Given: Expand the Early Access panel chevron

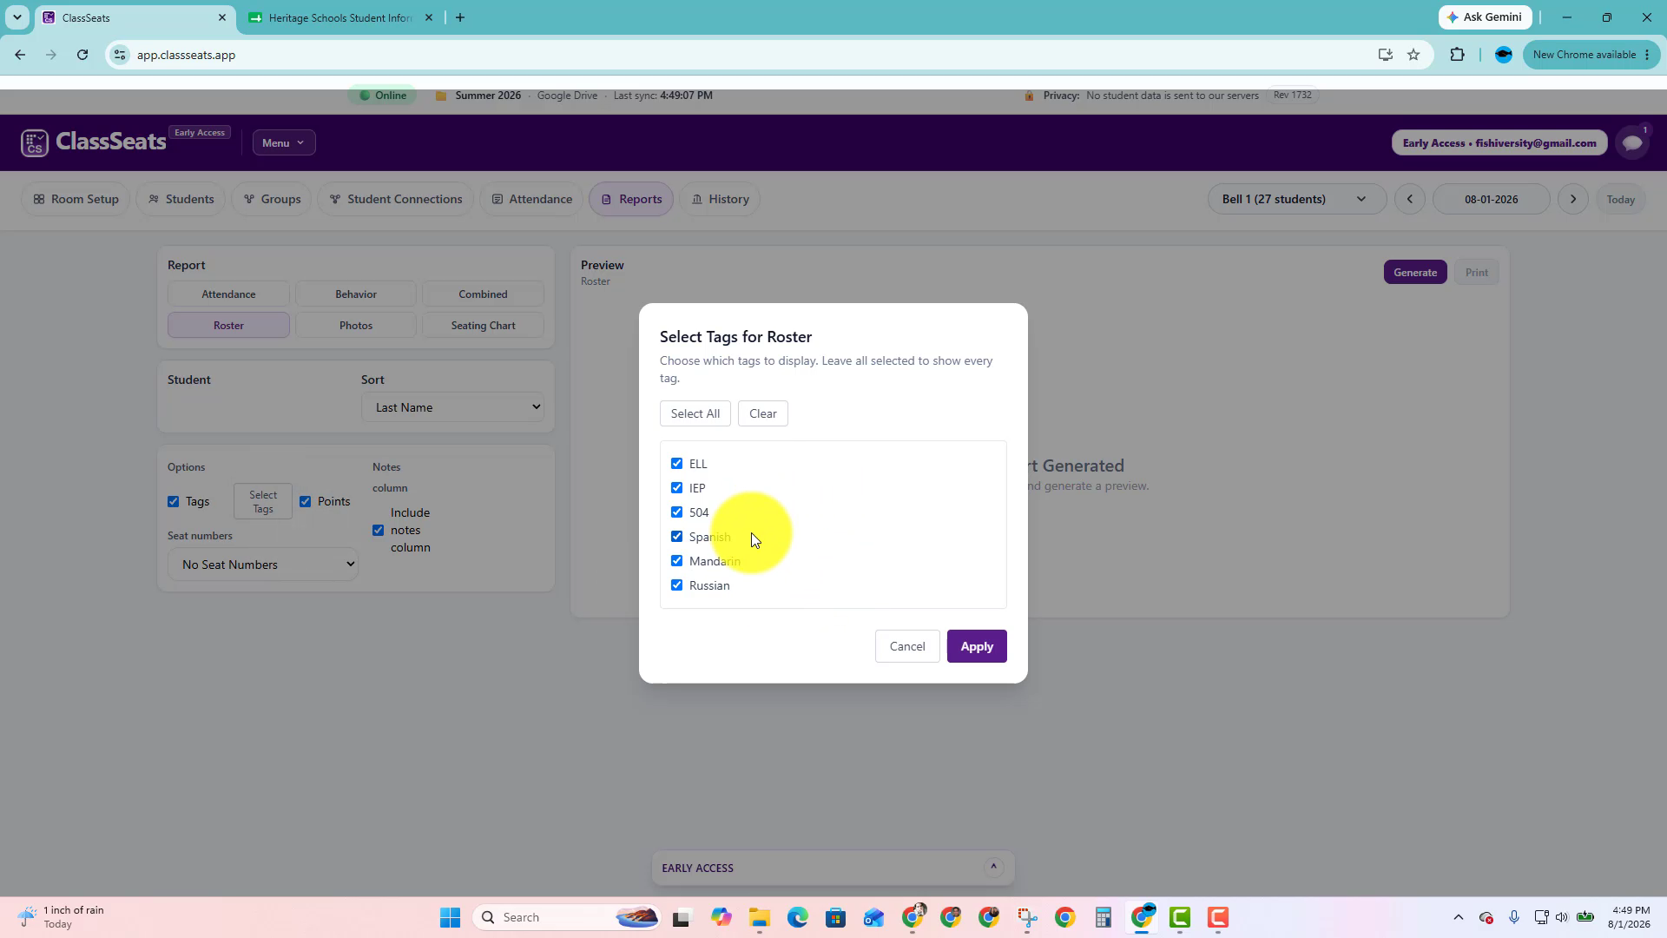Looking at the screenshot, I should click(x=993, y=867).
